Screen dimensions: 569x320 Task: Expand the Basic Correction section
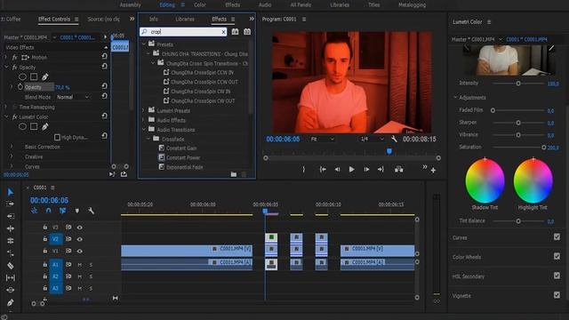12,147
